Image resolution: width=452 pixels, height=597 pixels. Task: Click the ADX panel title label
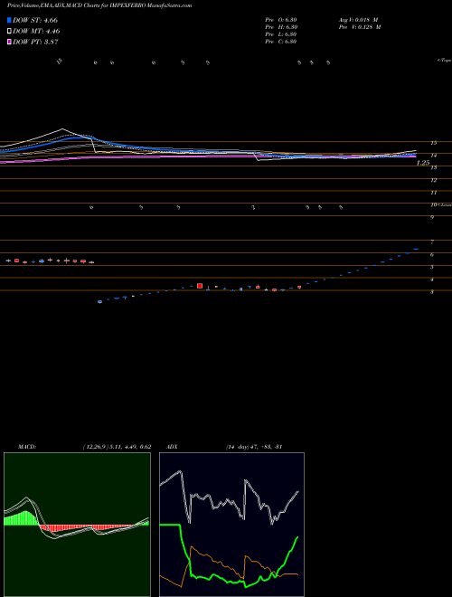(x=172, y=447)
